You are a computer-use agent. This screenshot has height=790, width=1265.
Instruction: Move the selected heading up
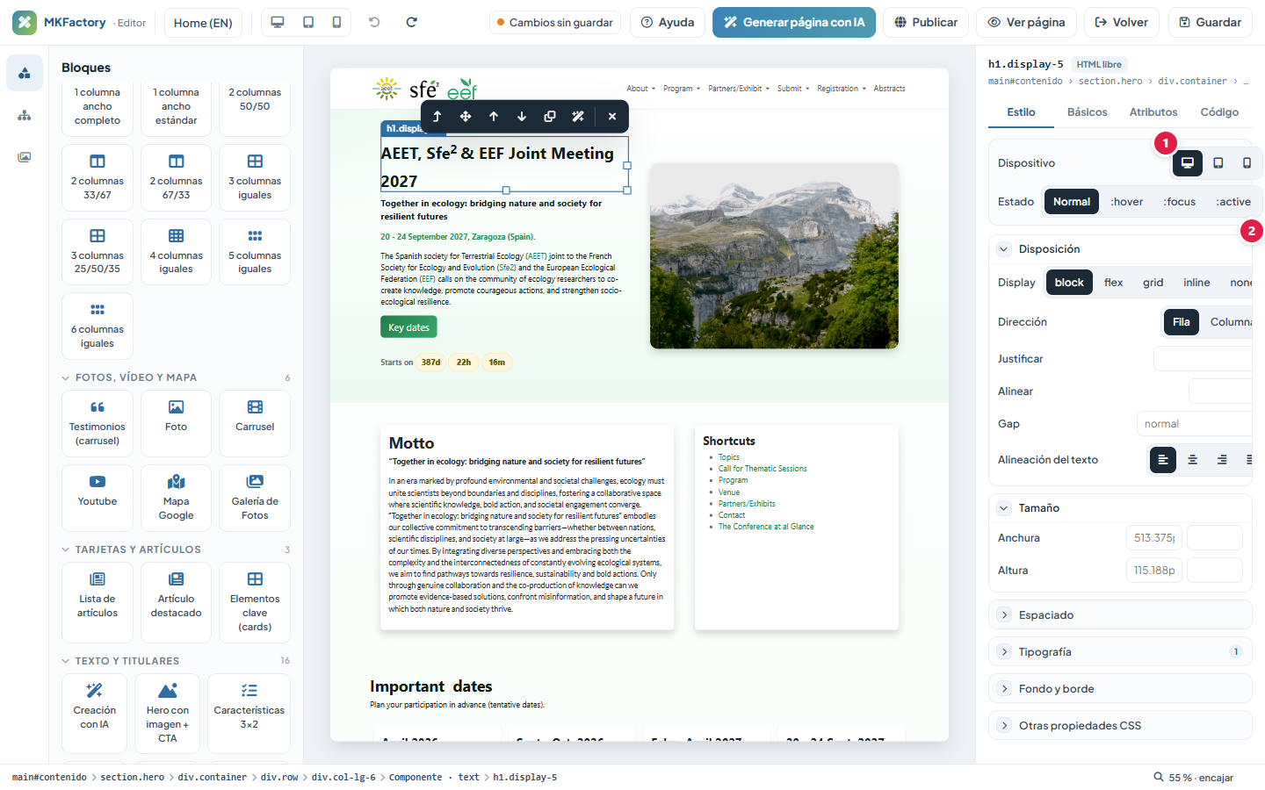tap(494, 116)
